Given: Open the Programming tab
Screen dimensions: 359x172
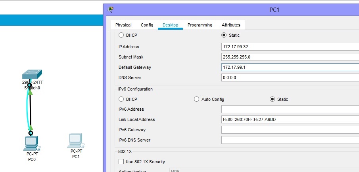Looking at the screenshot, I should (200, 25).
